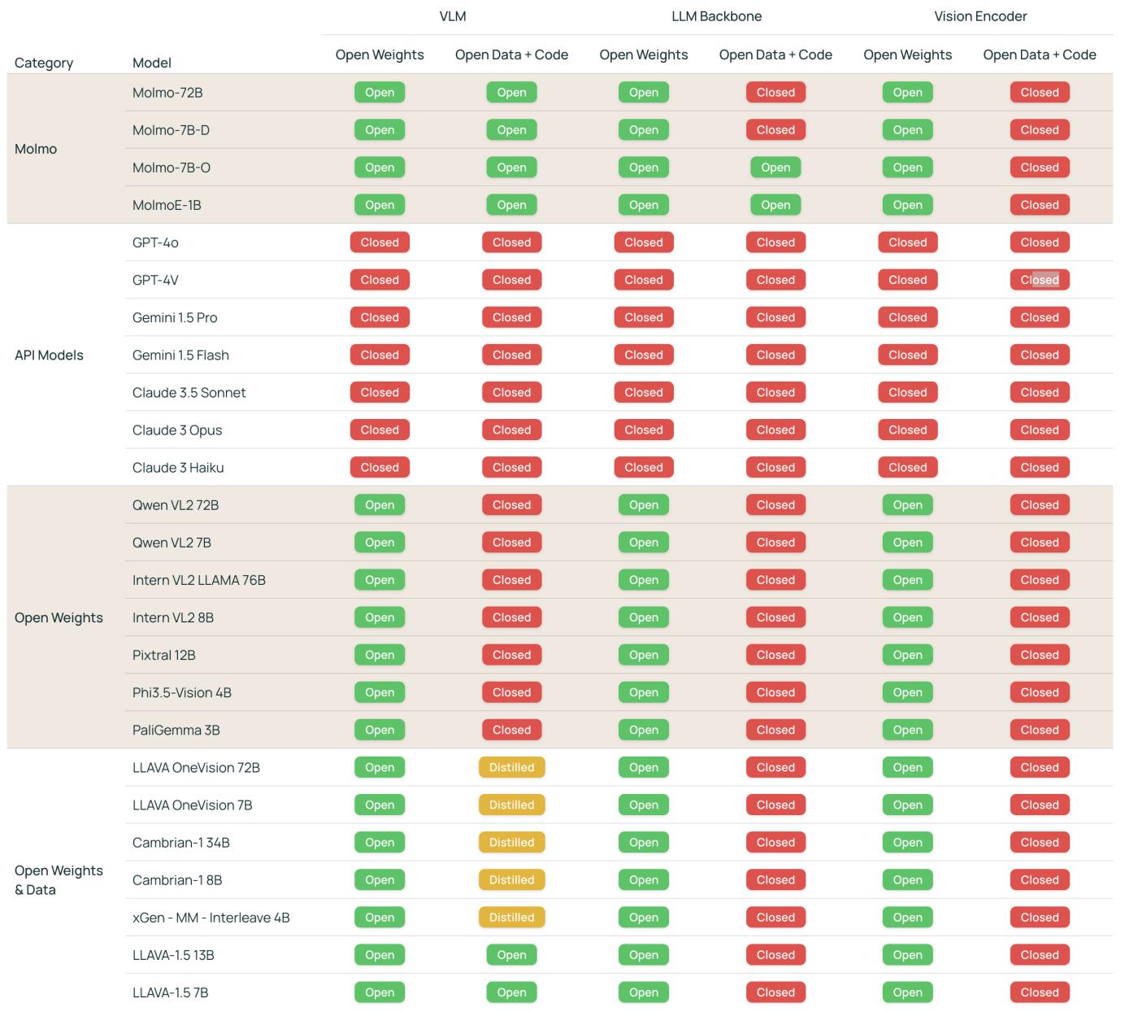Click the Open Weights & Data category label
The height and width of the screenshot is (1012, 1125).
(58, 879)
